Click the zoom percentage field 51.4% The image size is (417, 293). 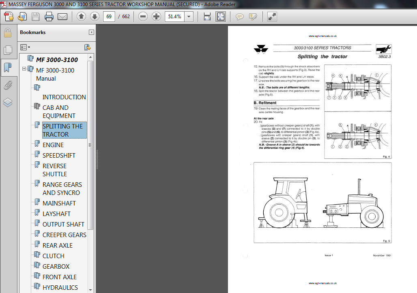click(175, 17)
